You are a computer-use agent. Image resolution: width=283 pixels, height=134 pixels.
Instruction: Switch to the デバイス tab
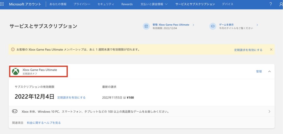point(227,4)
